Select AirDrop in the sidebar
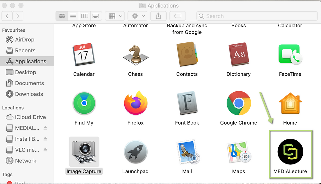The image size is (321, 184). click(x=27, y=39)
